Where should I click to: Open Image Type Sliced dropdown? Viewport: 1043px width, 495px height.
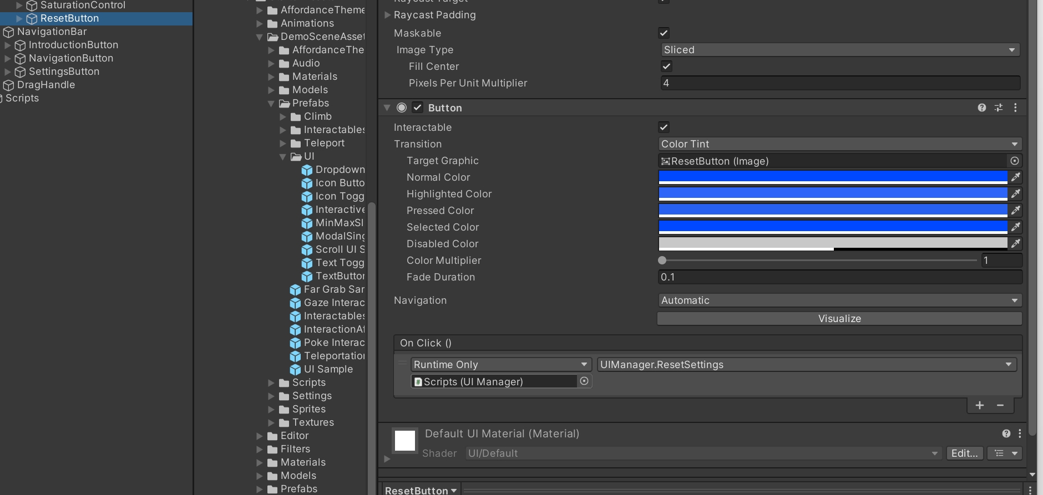(840, 49)
